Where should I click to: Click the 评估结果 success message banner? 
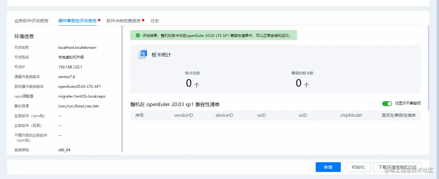tap(214, 35)
